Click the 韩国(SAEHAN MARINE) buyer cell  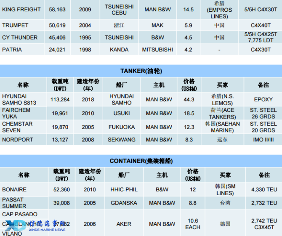click(x=223, y=127)
